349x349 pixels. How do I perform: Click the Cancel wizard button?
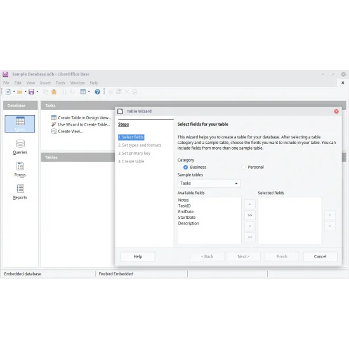coord(320,256)
